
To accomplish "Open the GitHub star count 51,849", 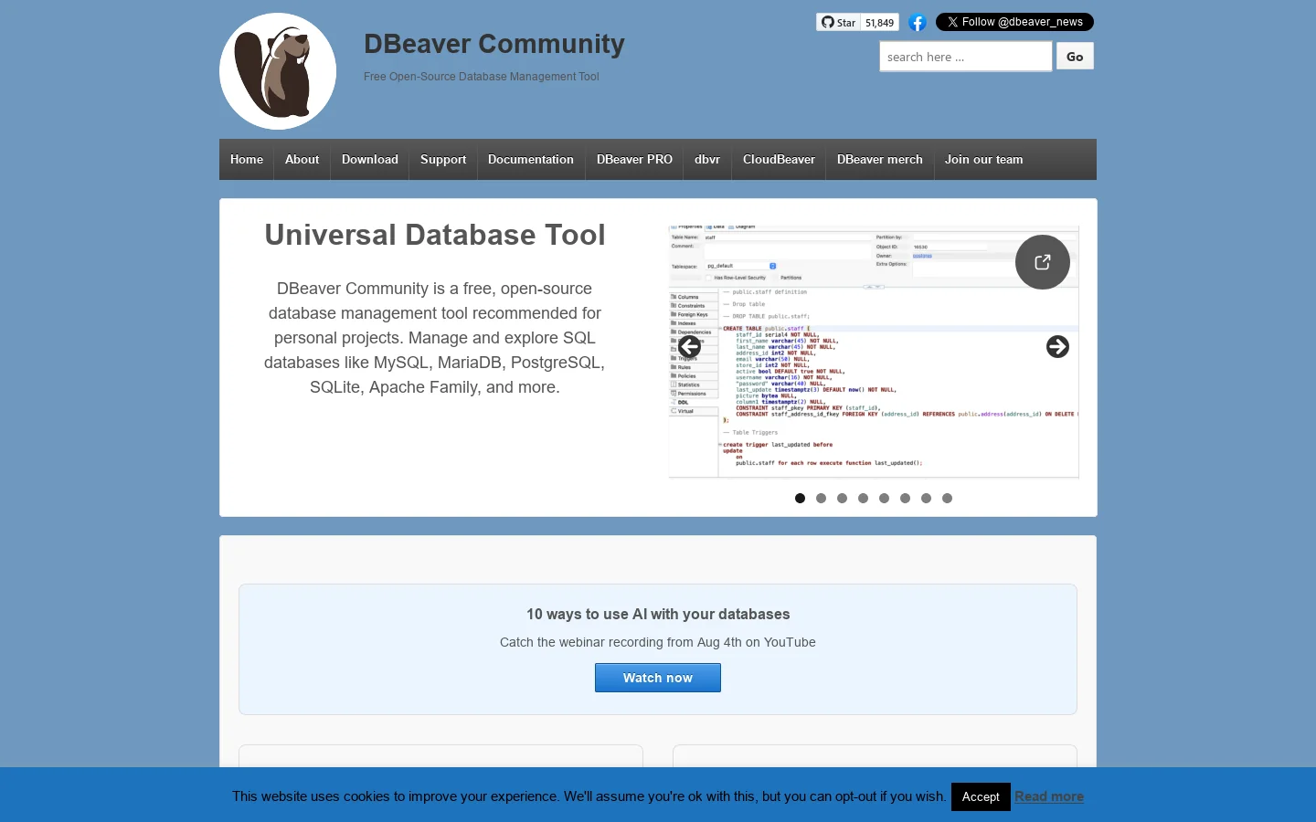I will (880, 23).
